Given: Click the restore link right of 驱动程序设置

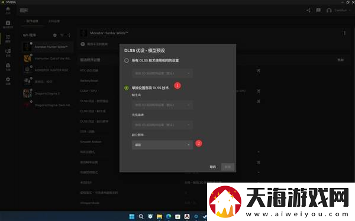Looking at the screenshot, I should click(341, 60).
